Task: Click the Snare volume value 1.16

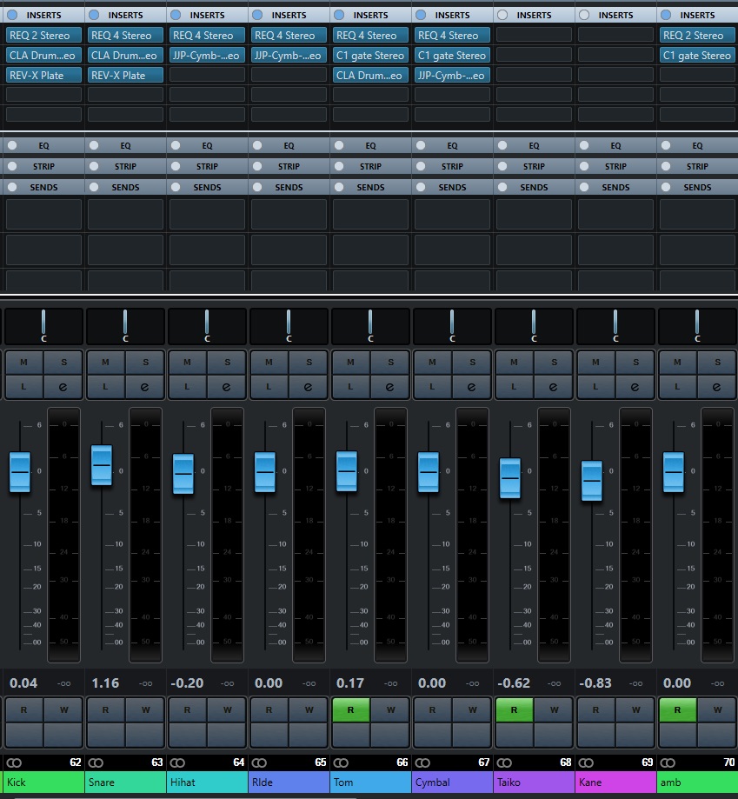Action: 105,682
